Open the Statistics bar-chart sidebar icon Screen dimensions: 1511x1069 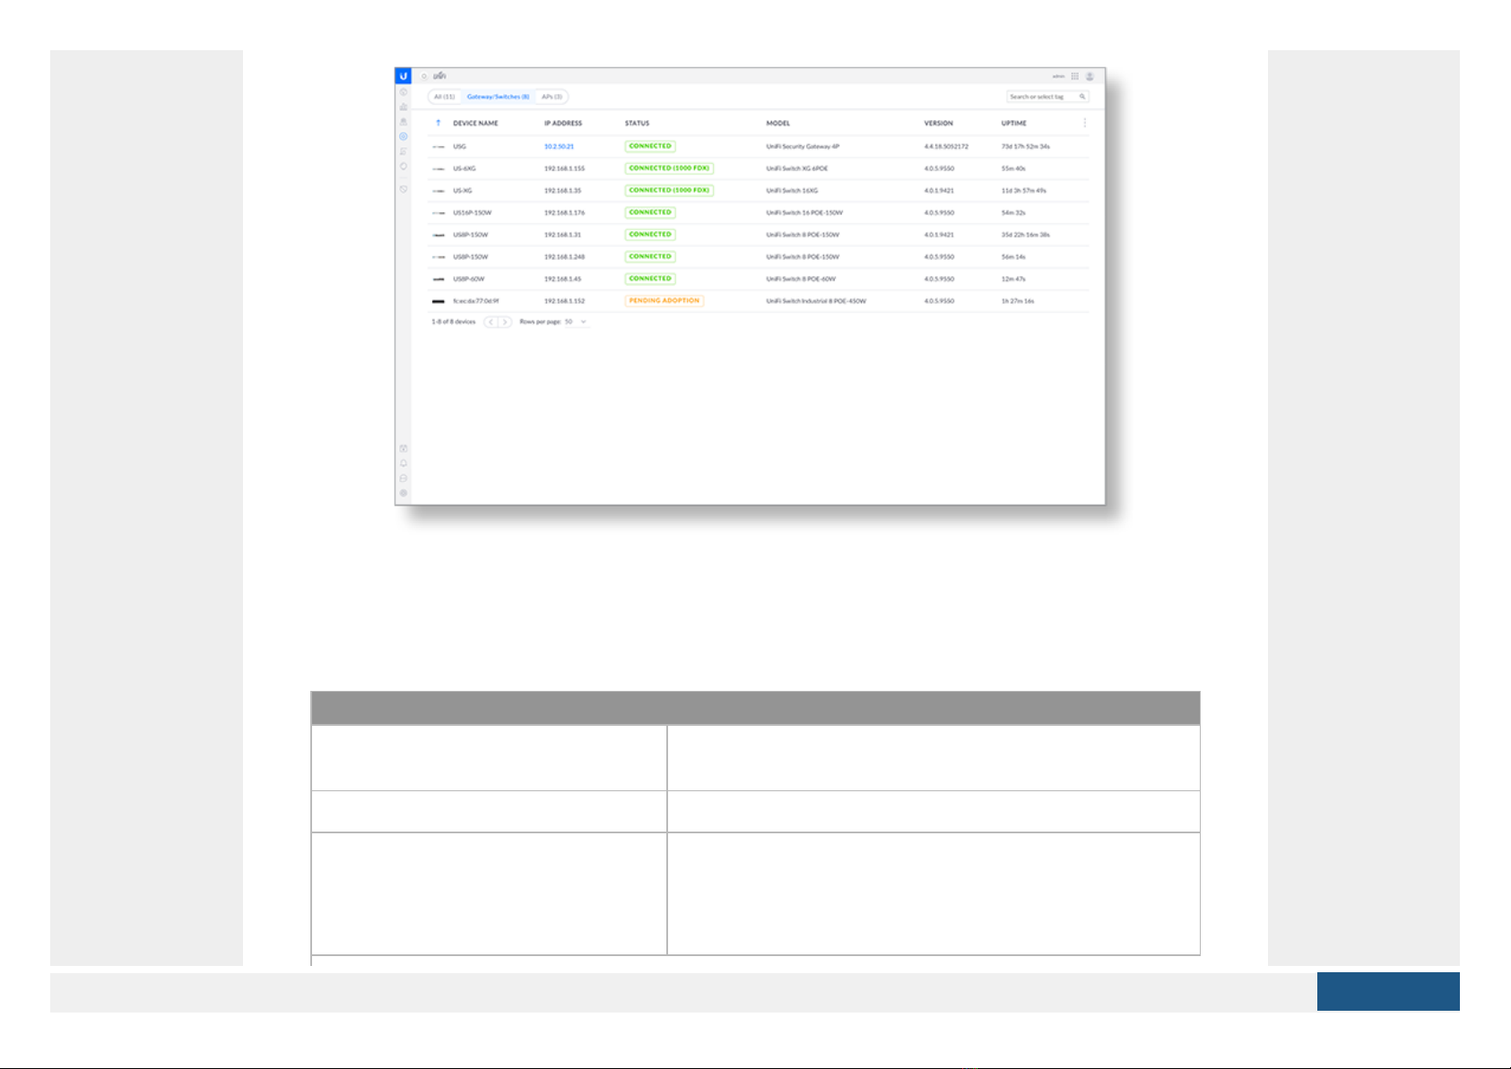point(404,107)
